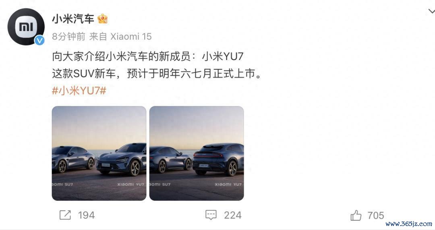Click the www.365jz.com watermark

tap(409, 224)
